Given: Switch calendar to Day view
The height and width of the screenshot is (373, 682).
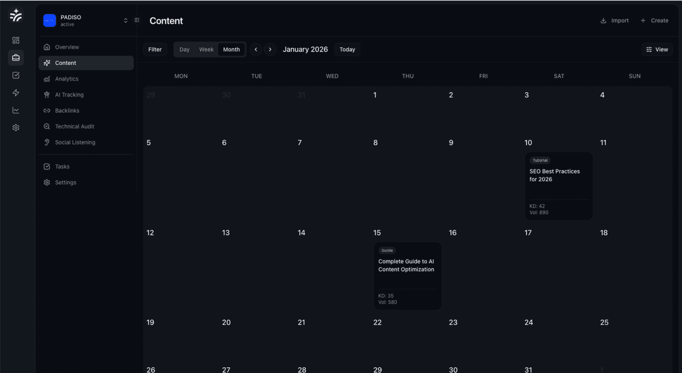Looking at the screenshot, I should [185, 49].
